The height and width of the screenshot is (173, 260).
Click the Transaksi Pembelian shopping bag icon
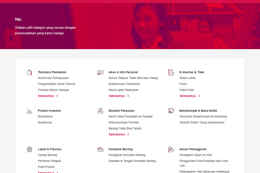[x=29, y=73]
